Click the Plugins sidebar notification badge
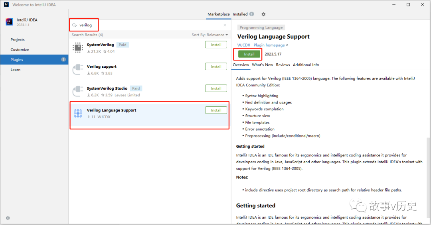Image resolution: width=431 pixels, height=225 pixels. pyautogui.click(x=63, y=60)
